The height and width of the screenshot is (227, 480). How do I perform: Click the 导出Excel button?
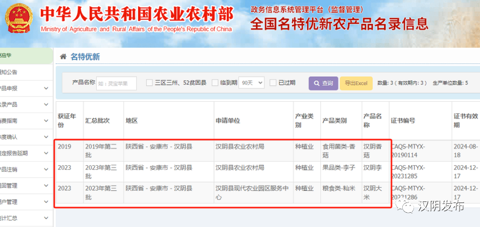[356, 83]
